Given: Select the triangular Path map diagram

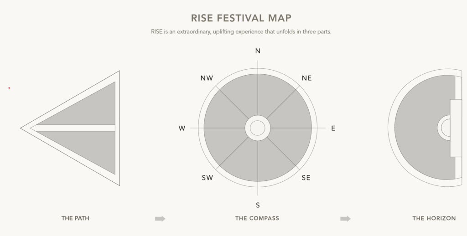Looking at the screenshot, I should coord(70,128).
